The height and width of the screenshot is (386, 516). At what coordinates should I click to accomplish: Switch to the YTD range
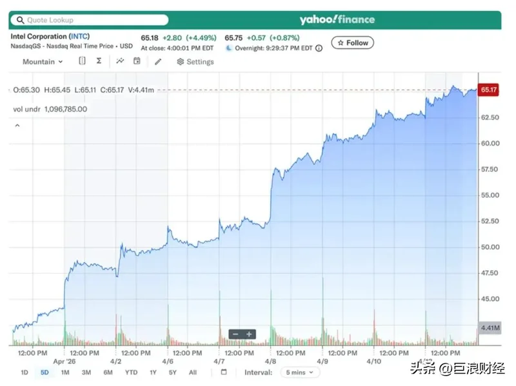pyautogui.click(x=131, y=372)
